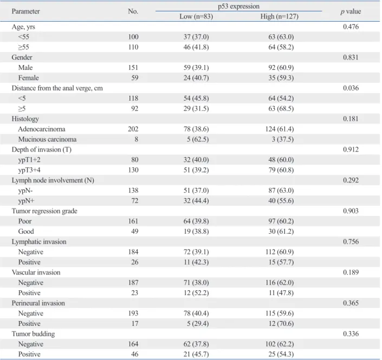Screen dimensions: 382x360
Task: Select cell '102 (62.2)'
Action: pyautogui.click(x=280, y=344)
